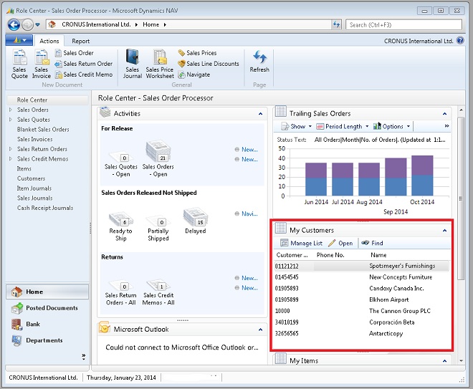Click Find in My Customers toolbar
This screenshot has height=389, width=473.
pos(372,244)
